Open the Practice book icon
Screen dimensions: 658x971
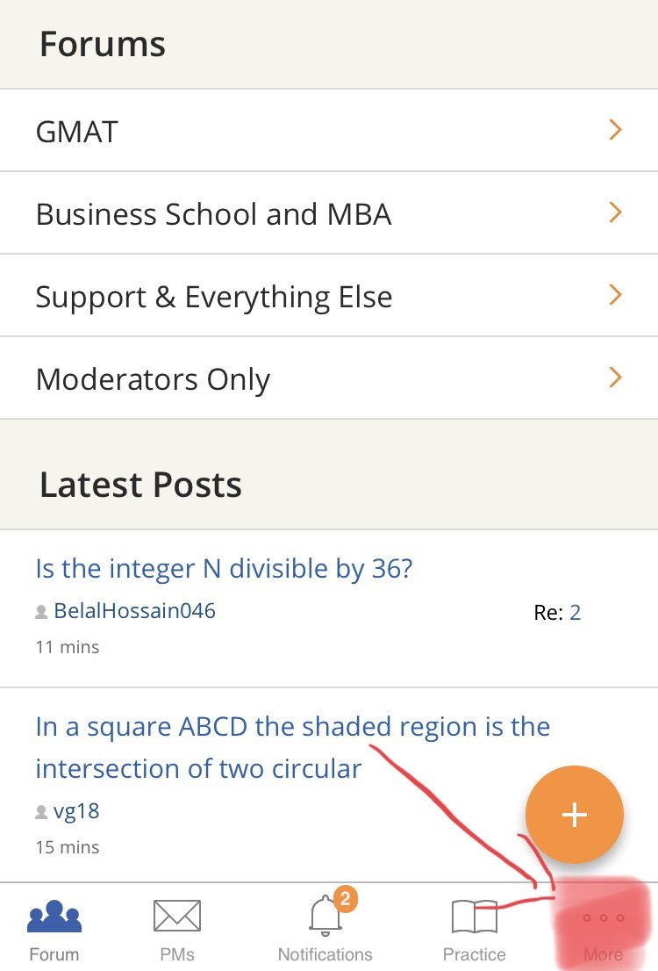point(474,917)
